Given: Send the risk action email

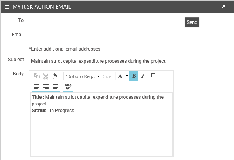Looking at the screenshot, I should 192,22.
